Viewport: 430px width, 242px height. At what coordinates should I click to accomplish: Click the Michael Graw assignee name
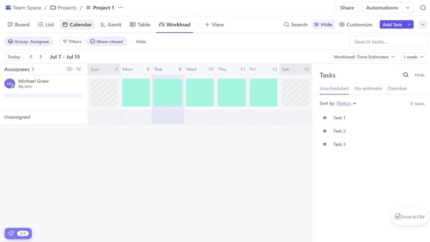point(34,81)
